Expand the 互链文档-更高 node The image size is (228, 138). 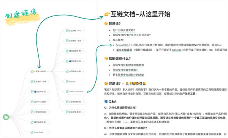point(83,112)
